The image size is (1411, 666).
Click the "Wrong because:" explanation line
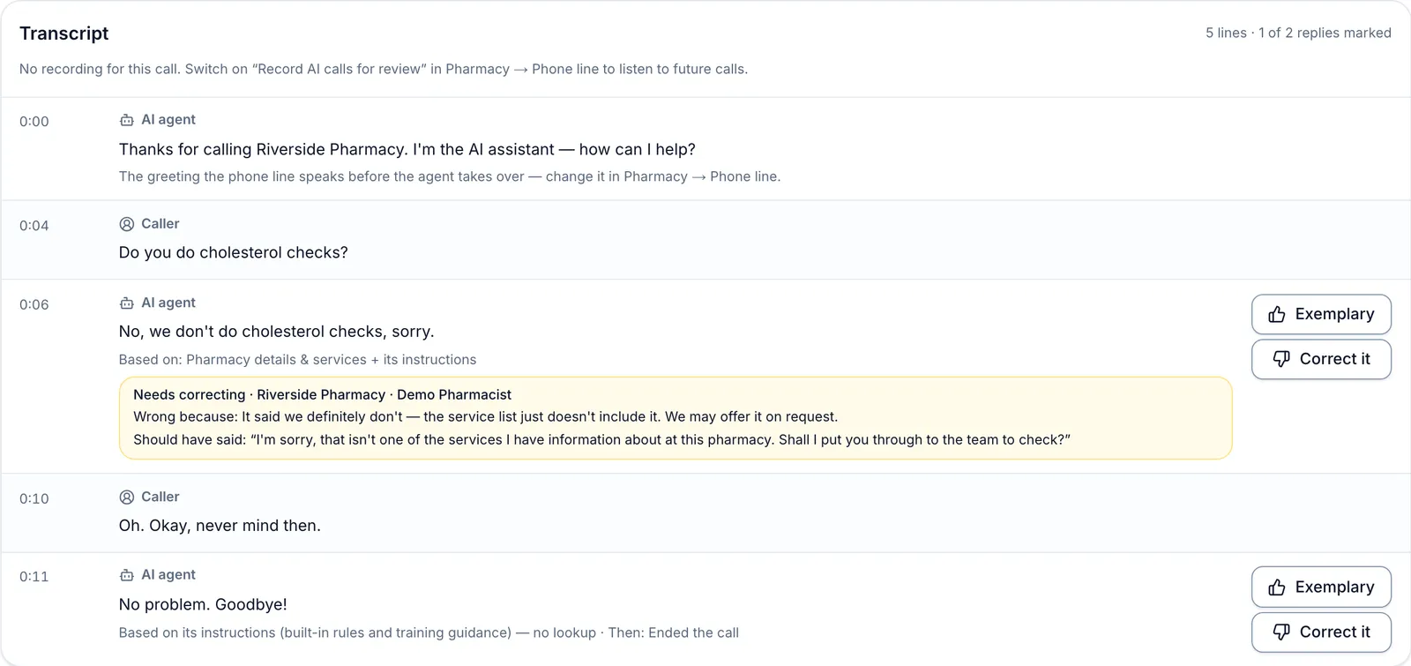(485, 416)
